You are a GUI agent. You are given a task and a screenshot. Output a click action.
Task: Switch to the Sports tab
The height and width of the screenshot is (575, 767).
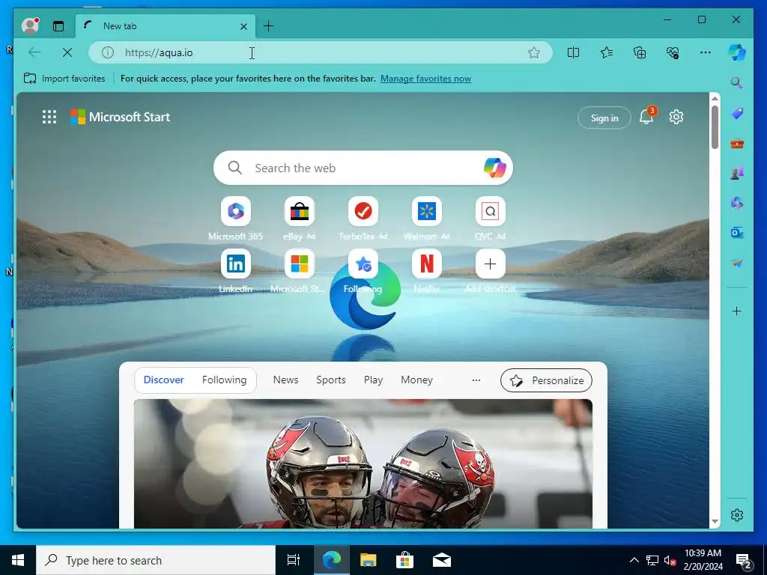tap(330, 380)
